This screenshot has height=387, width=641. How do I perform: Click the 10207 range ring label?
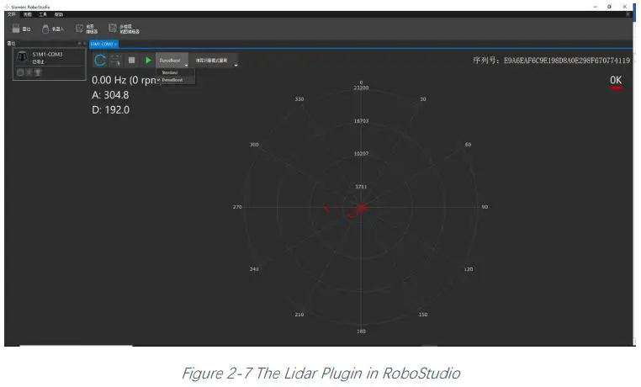coord(361,154)
